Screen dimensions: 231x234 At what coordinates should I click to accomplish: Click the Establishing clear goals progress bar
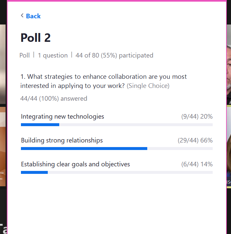(117, 172)
